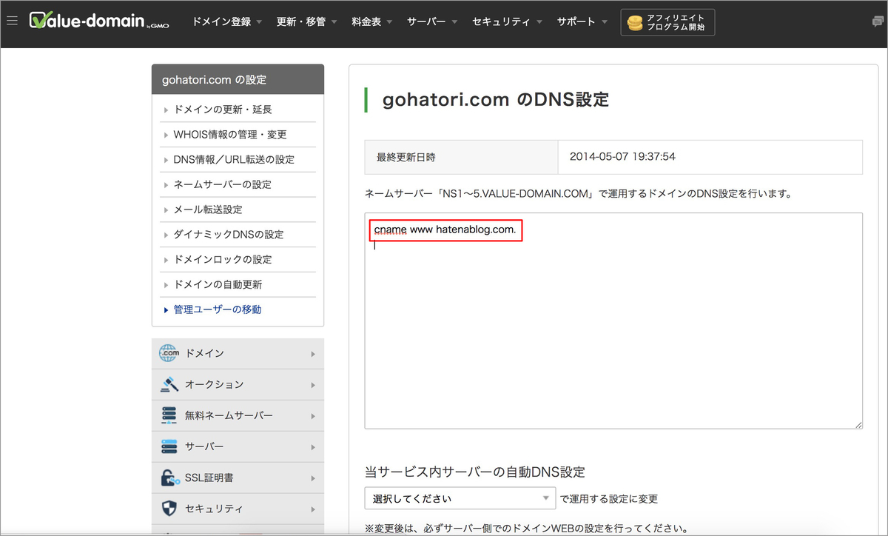Click the セキュリティ shield icon
Screen dimensions: 888x536
coord(169,509)
